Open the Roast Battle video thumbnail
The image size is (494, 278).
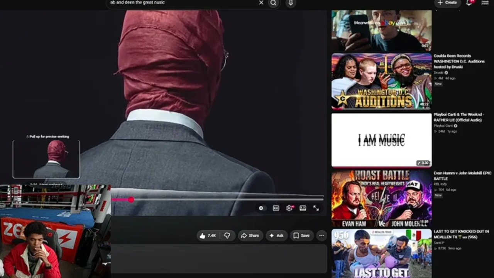381,199
